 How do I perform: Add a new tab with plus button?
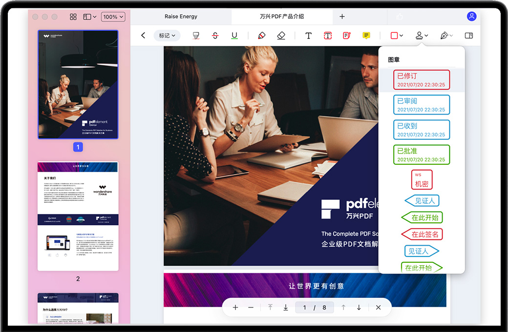pyautogui.click(x=342, y=17)
